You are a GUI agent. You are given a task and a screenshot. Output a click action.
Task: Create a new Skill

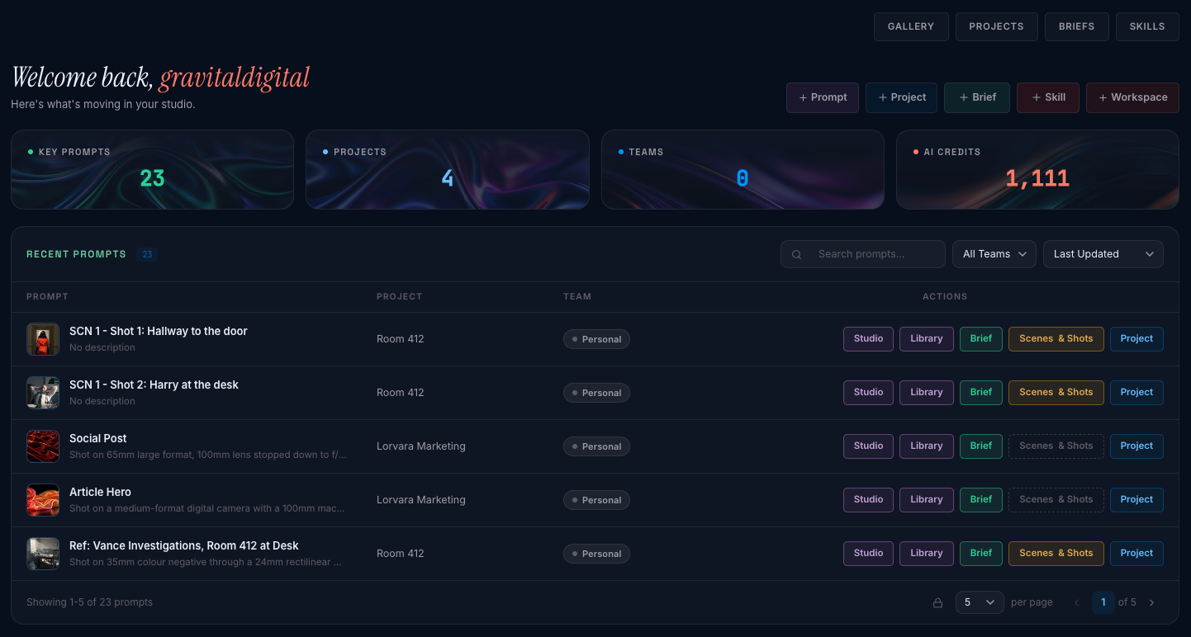(1048, 97)
